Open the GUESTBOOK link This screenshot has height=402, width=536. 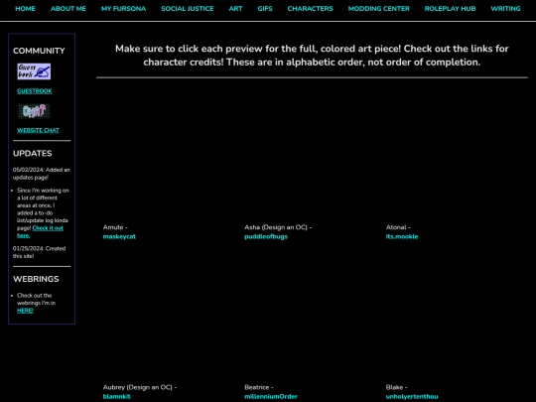point(35,91)
